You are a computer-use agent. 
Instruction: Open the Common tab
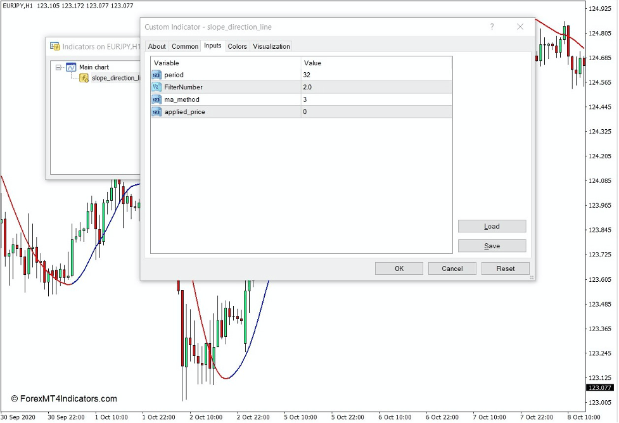click(x=185, y=46)
